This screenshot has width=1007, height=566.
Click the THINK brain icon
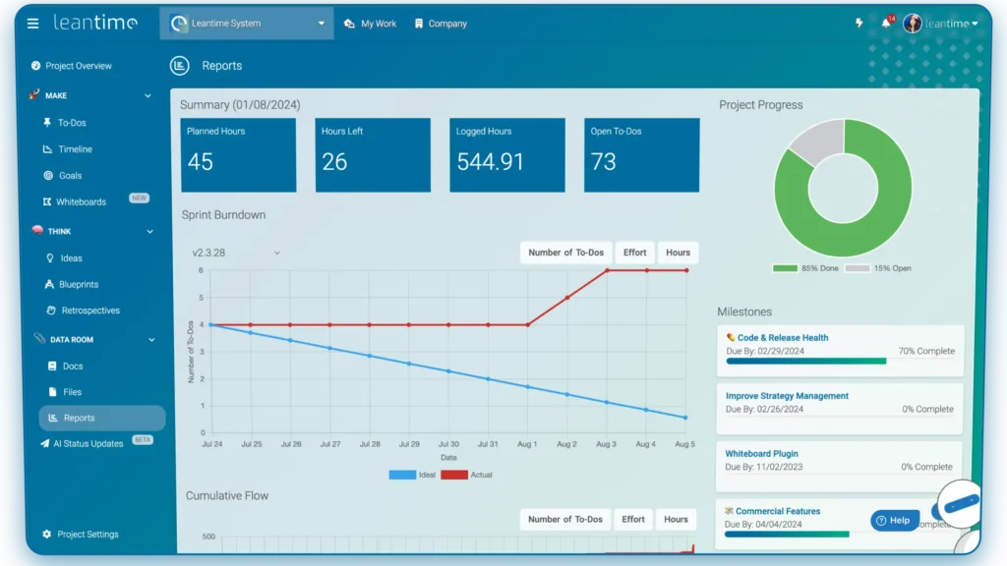[37, 230]
